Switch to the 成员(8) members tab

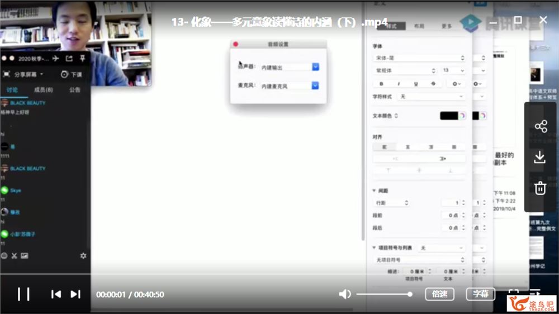point(44,90)
